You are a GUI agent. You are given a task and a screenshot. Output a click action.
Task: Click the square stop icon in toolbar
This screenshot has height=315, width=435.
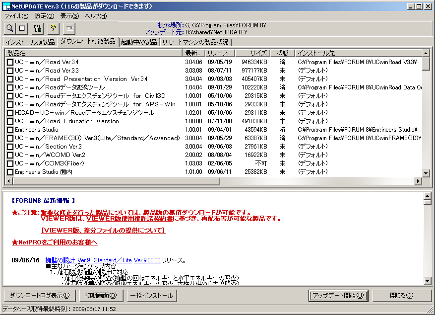pyautogui.click(x=22, y=28)
